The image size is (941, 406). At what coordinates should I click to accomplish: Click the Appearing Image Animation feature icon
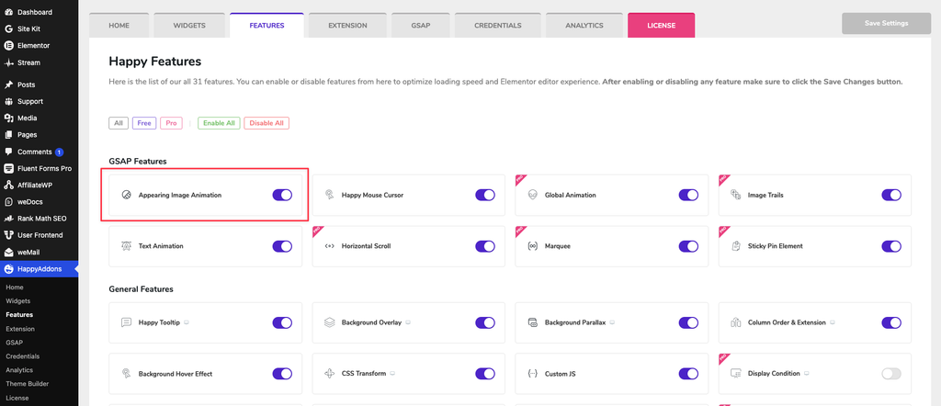(x=126, y=195)
